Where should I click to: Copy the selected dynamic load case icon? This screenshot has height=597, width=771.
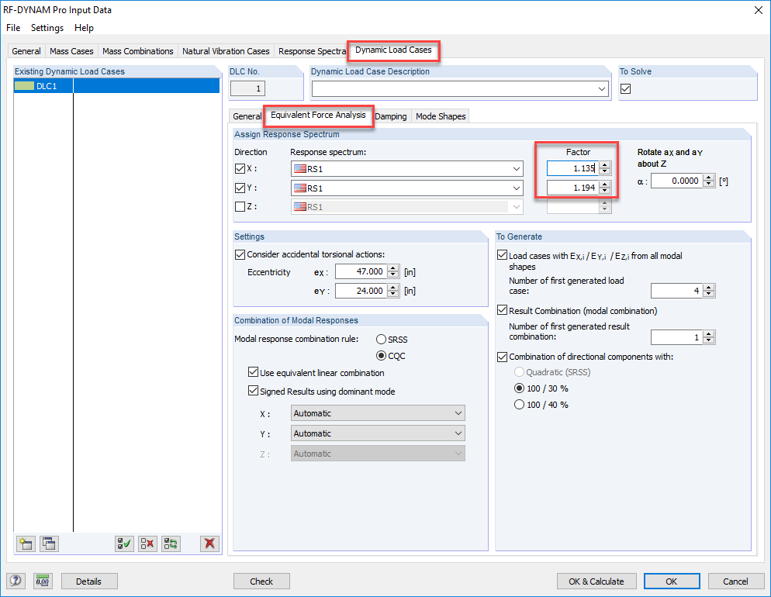click(x=49, y=544)
